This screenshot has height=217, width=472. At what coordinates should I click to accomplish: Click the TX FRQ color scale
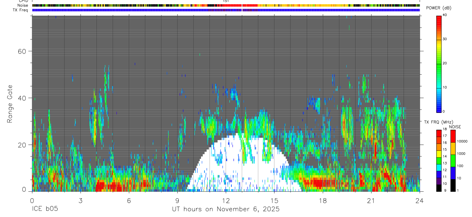439,160
